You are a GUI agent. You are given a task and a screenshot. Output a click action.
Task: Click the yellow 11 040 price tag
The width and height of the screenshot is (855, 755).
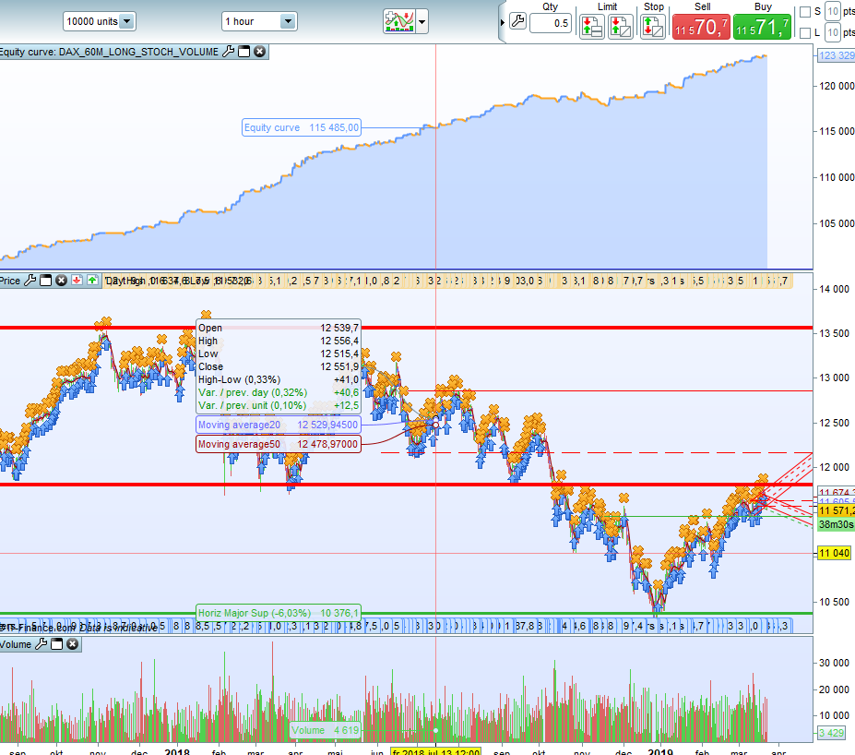pos(835,553)
